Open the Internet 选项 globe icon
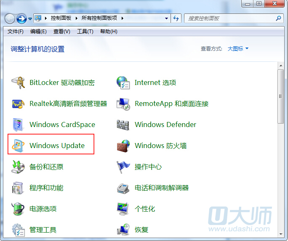 (123, 83)
